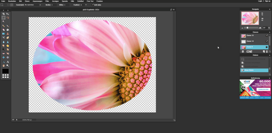Select the Dodge tool

click(x=3, y=50)
